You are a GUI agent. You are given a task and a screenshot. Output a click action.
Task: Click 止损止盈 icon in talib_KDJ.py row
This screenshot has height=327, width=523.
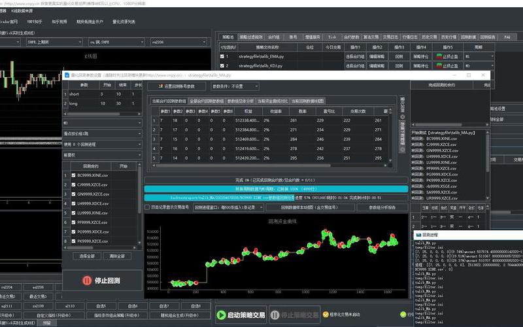[x=439, y=66]
